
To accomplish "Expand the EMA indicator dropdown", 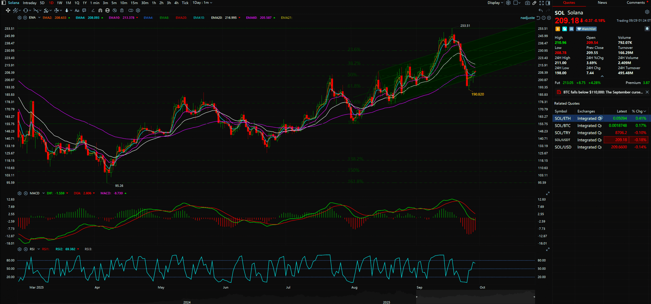I will 39,18.
